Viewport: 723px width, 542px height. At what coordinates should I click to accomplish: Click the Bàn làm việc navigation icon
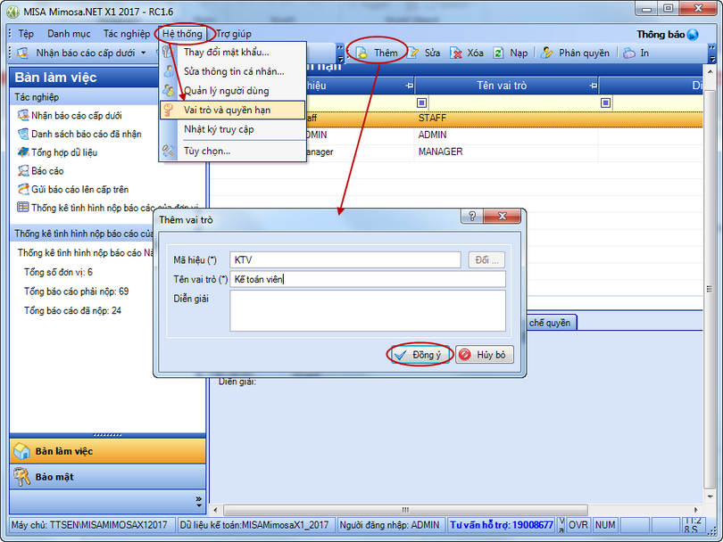coord(21,451)
